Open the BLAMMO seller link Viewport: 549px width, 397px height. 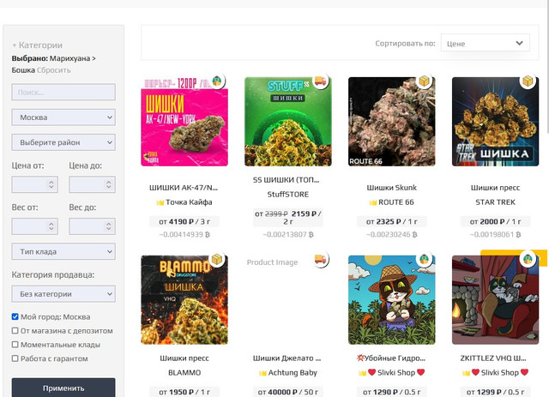click(x=184, y=373)
